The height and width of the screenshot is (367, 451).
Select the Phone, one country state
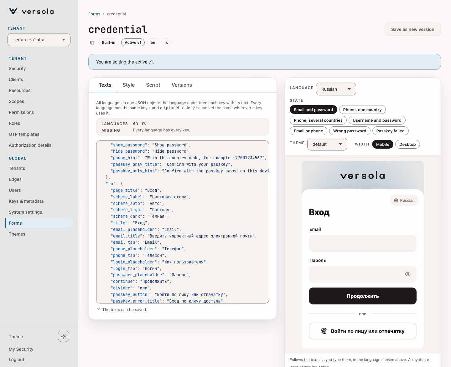(362, 110)
